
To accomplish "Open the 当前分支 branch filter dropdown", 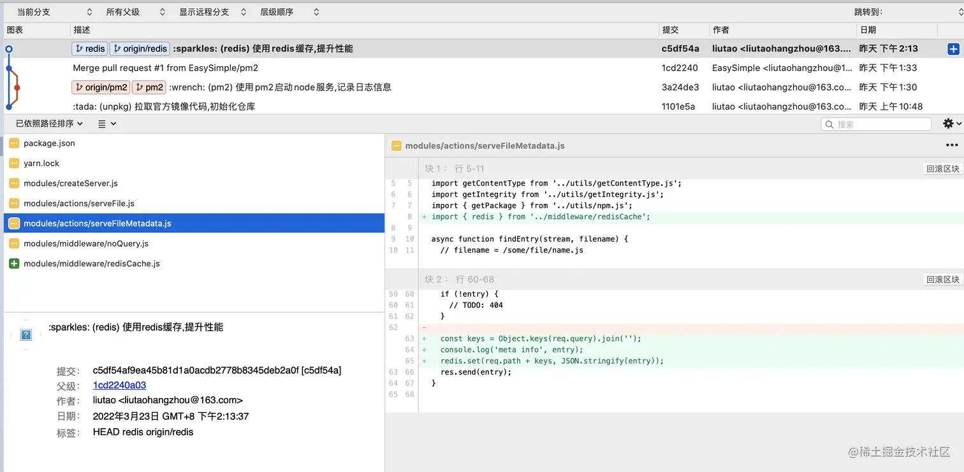I will coord(54,12).
